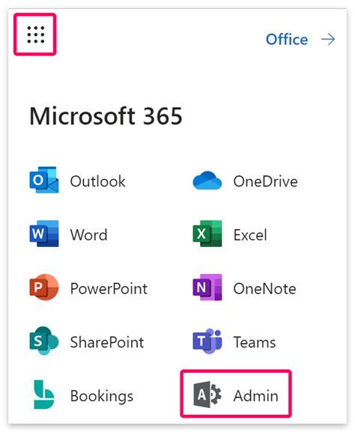Viewport: 355px width, 432px height.
Task: Choose the Excel label
Action: coord(250,235)
